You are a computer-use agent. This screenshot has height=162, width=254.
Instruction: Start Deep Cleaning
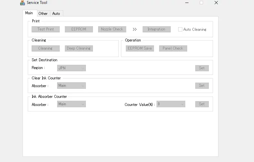(79, 48)
